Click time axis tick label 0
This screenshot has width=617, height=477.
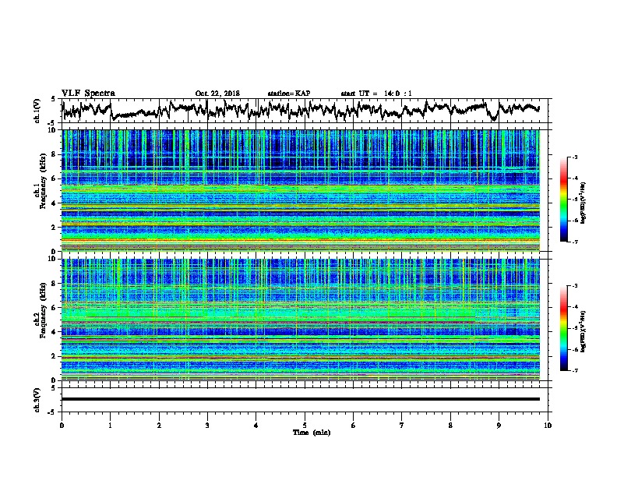(x=62, y=425)
